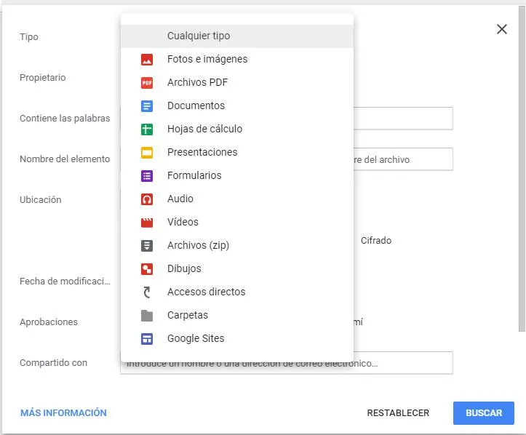This screenshot has width=526, height=435.
Task: Click the Archivos PDF red icon
Action: [x=147, y=82]
